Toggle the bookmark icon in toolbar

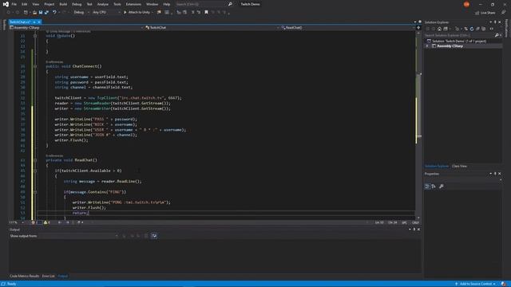(206, 13)
